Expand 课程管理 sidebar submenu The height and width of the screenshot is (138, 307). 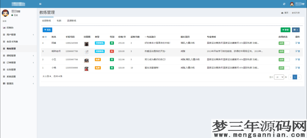(x=18, y=55)
